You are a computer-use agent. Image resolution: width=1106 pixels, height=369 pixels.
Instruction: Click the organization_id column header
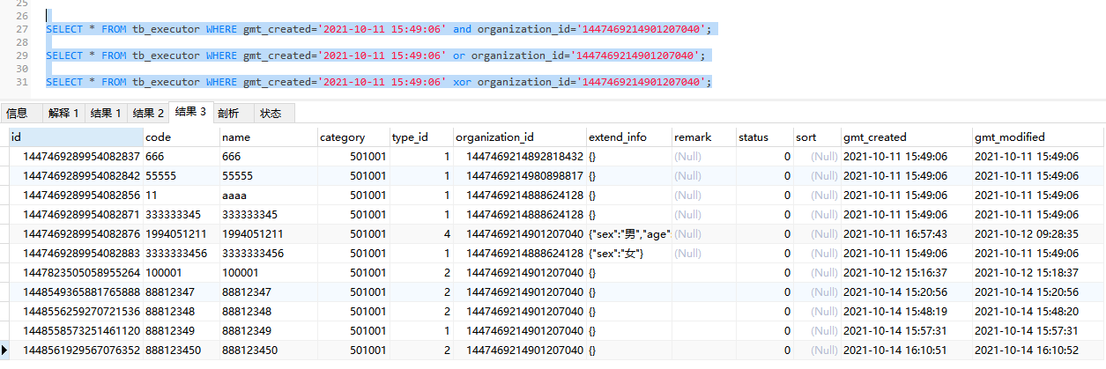pyautogui.click(x=519, y=137)
